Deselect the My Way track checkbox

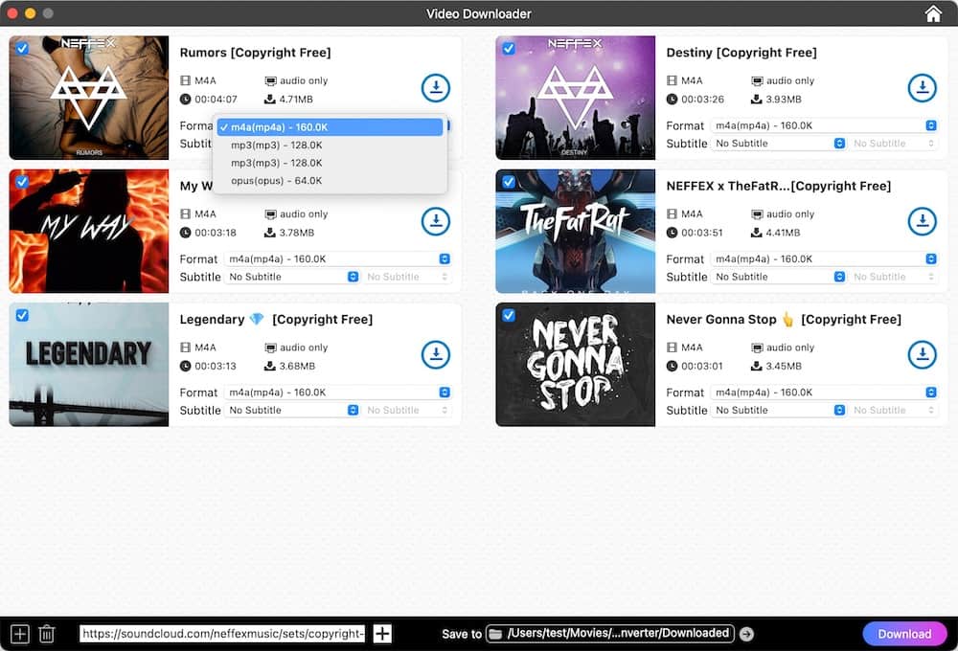[x=21, y=182]
